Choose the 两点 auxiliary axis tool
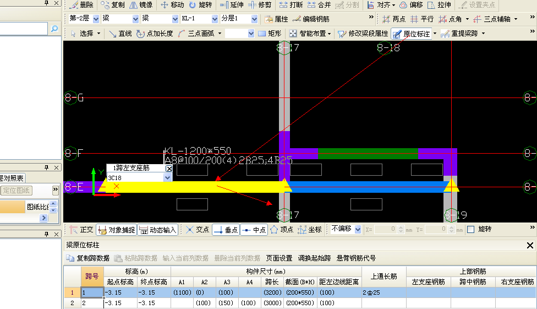 394,19
